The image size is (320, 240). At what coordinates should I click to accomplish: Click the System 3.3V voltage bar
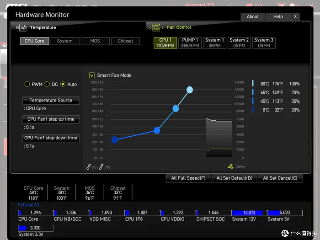(x=36, y=228)
